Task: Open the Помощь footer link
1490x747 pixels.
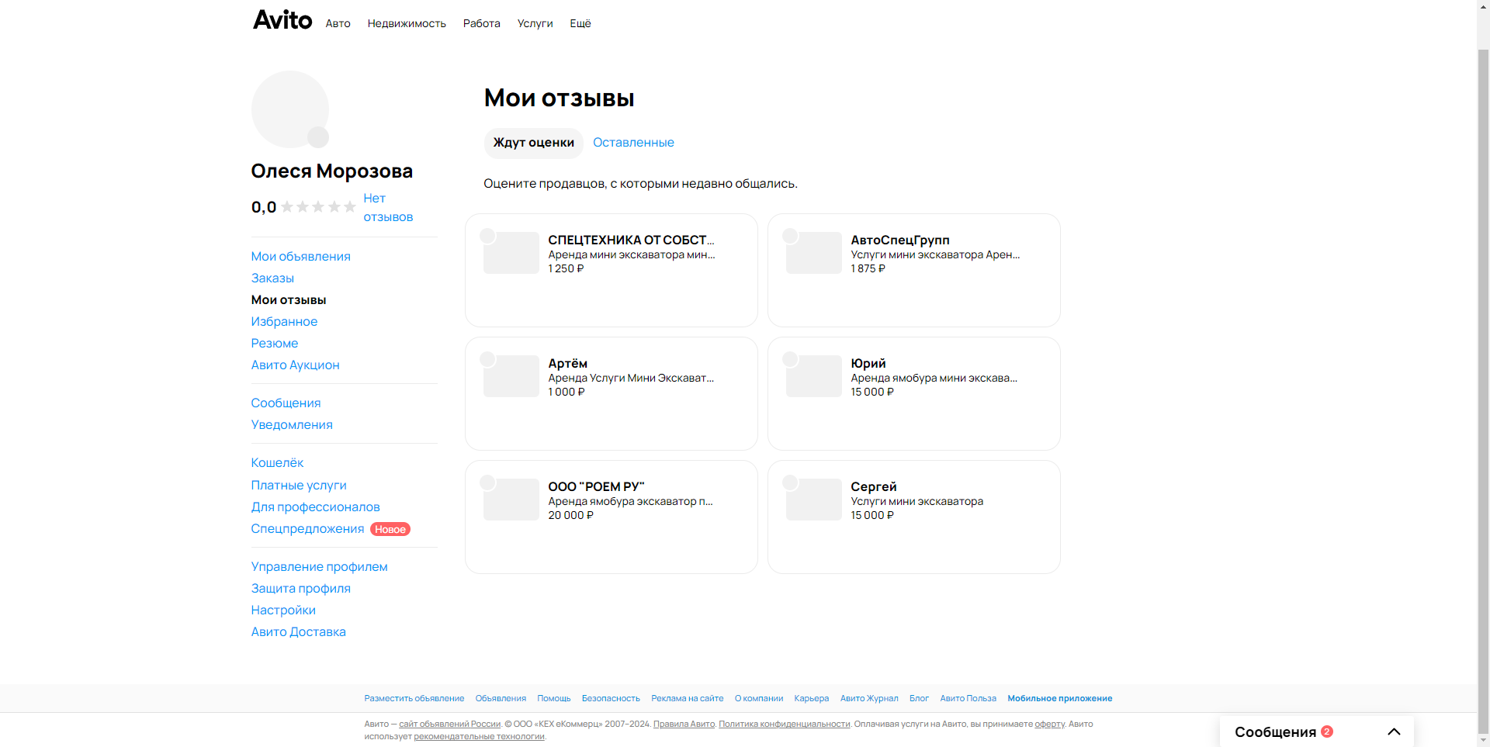Action: pyautogui.click(x=554, y=699)
